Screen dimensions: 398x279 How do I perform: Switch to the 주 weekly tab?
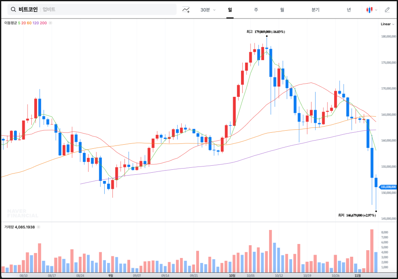256,9
